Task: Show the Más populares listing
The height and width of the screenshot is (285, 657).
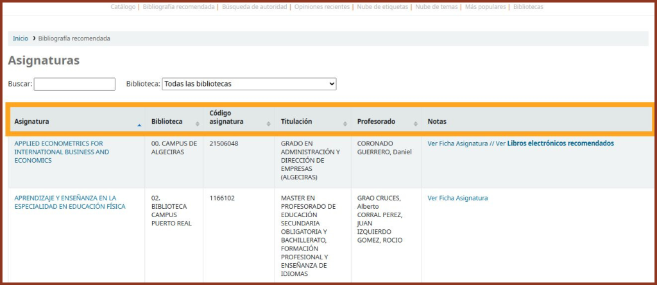Action: pyautogui.click(x=486, y=6)
